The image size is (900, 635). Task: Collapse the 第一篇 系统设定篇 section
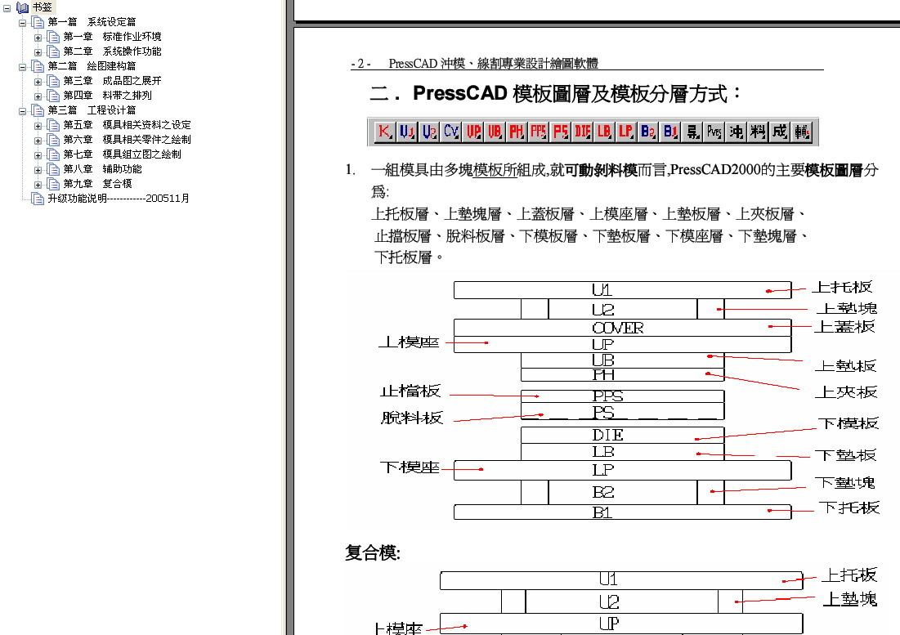[22, 23]
